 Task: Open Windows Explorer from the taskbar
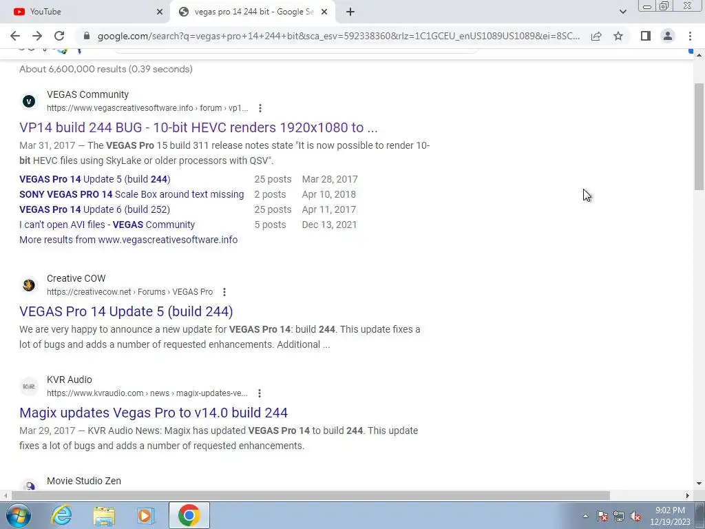[104, 515]
